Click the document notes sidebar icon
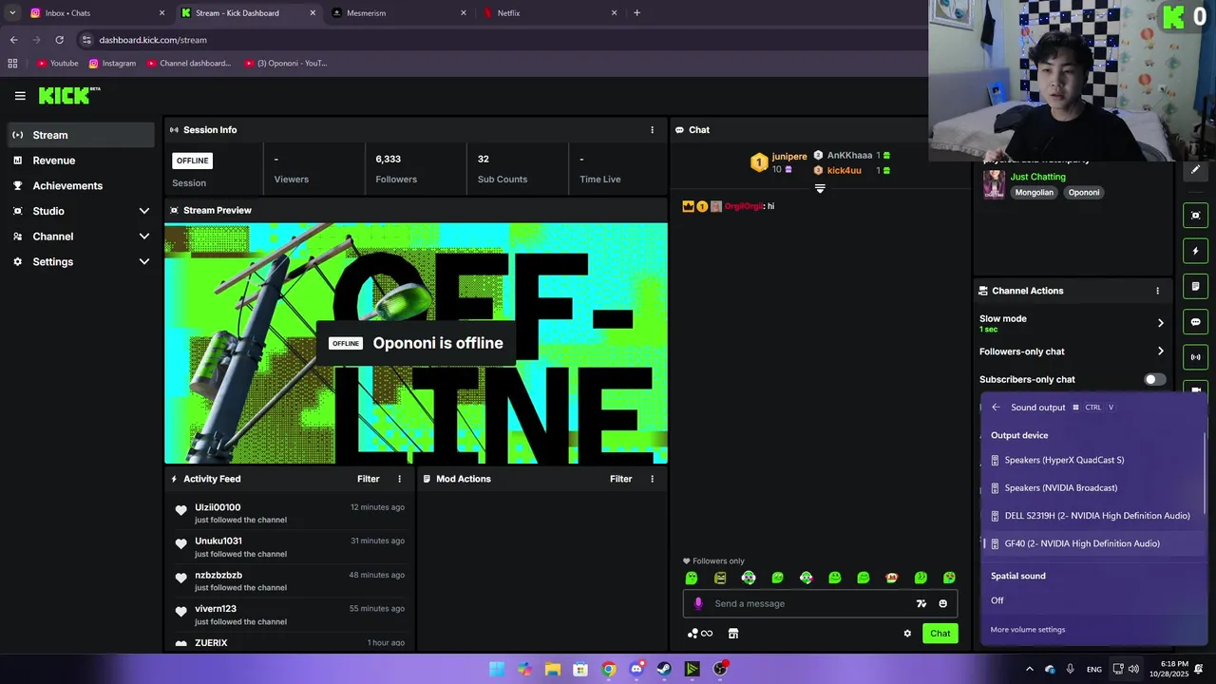 [x=1195, y=286]
